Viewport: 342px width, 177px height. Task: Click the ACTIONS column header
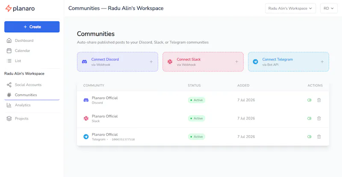[315, 86]
